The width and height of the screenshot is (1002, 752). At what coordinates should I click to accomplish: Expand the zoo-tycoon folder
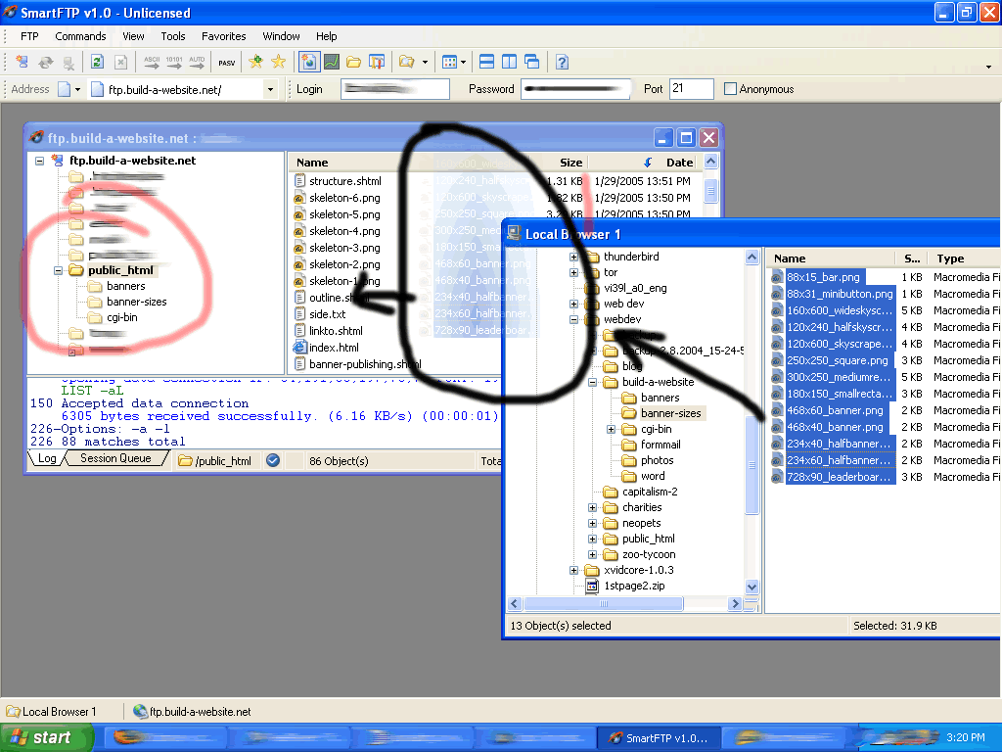592,554
